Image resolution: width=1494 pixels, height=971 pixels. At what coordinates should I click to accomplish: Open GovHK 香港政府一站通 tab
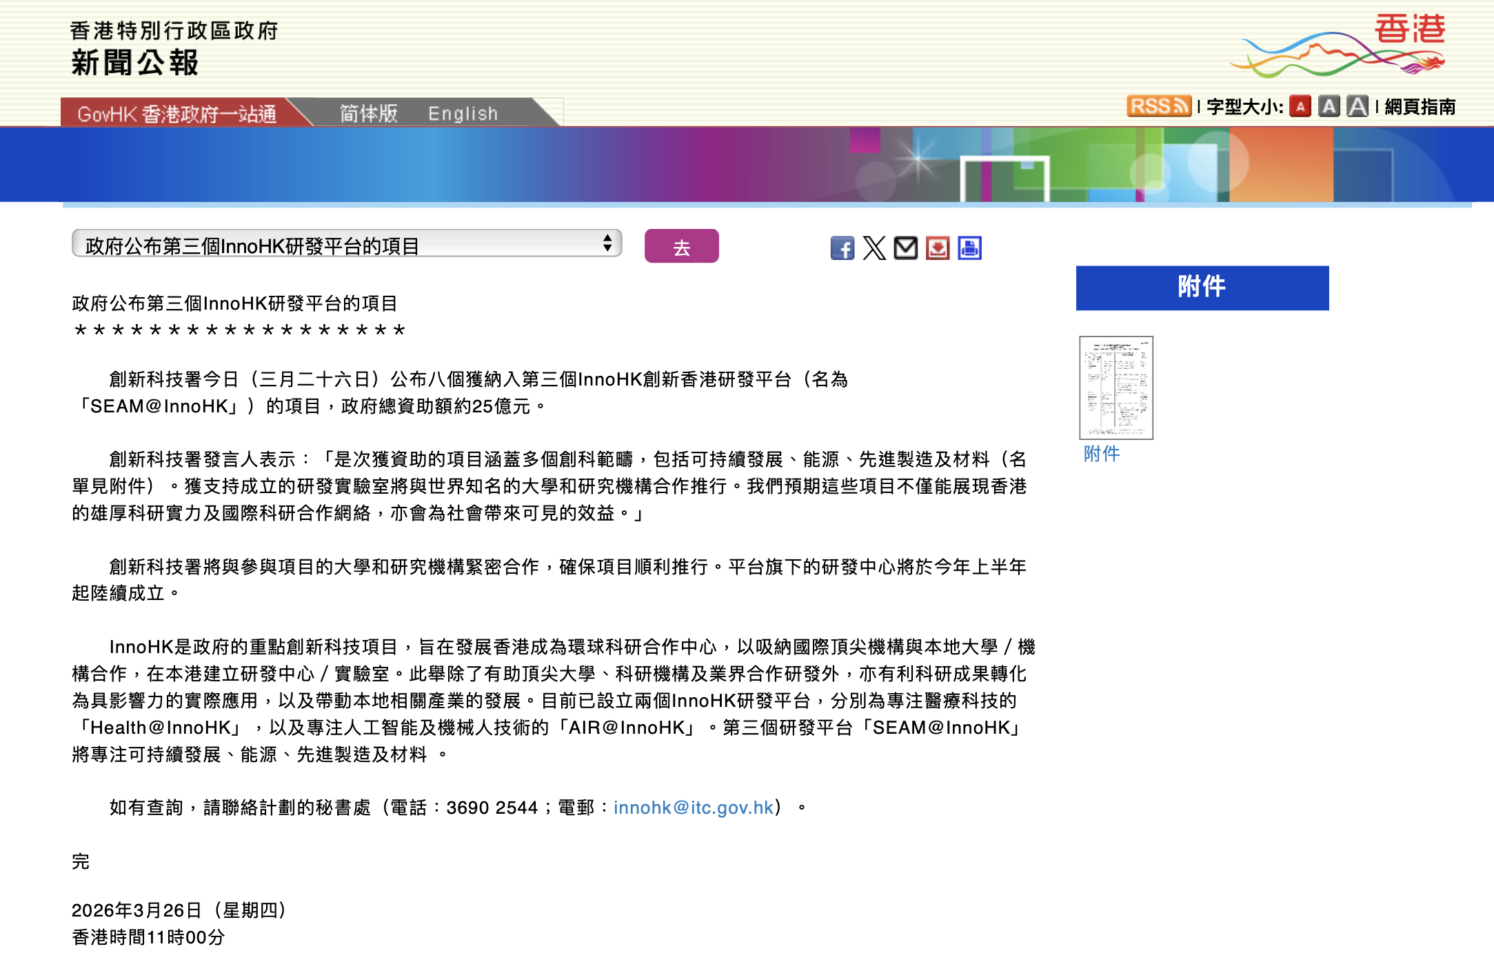click(177, 114)
